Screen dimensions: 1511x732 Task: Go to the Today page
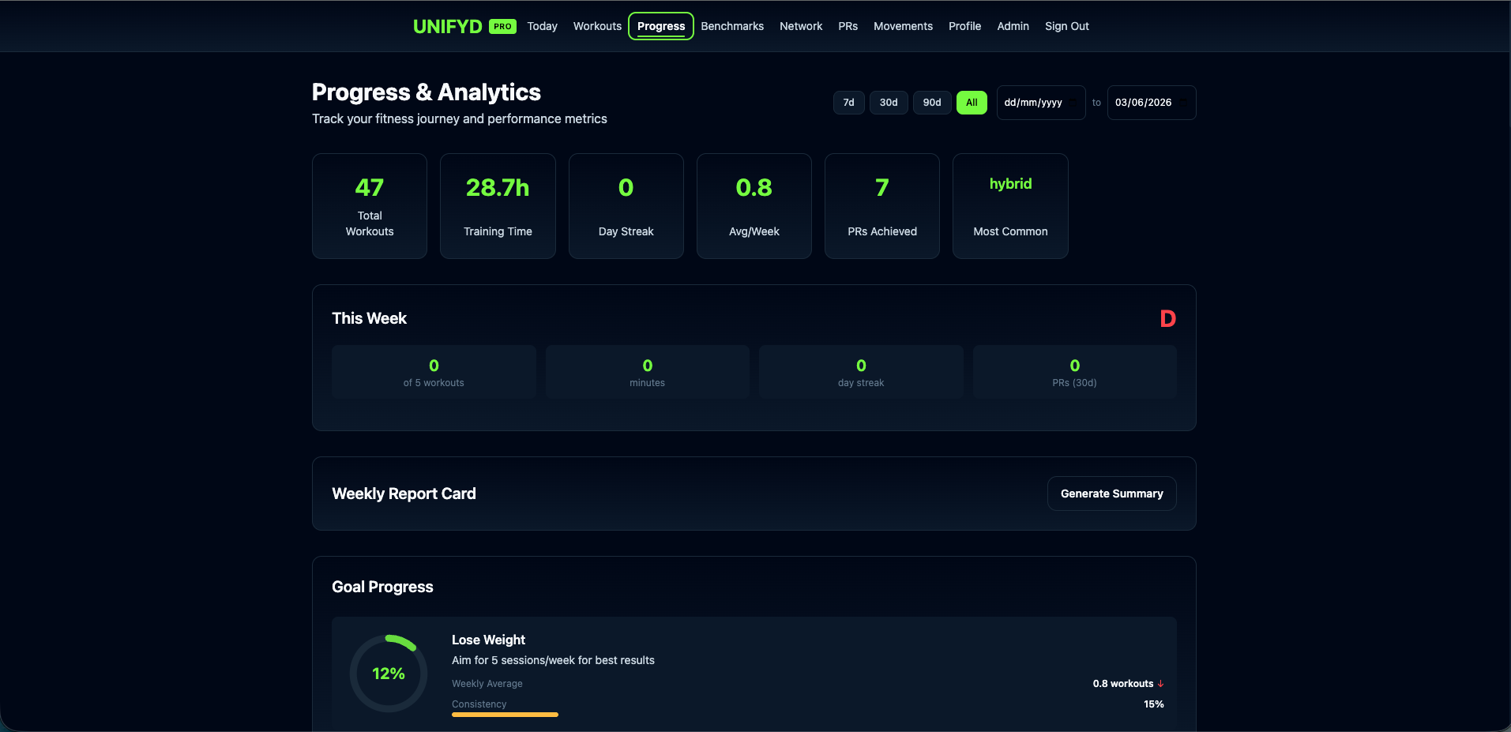542,26
